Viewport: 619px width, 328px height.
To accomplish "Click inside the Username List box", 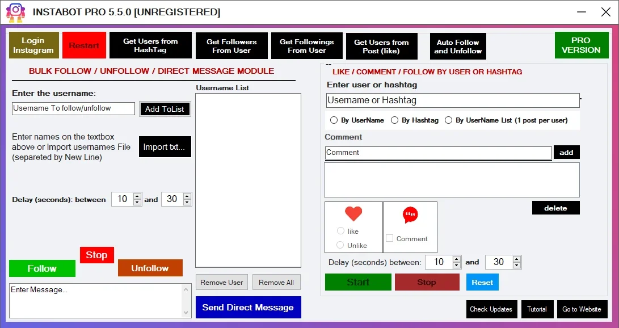I will [249, 180].
